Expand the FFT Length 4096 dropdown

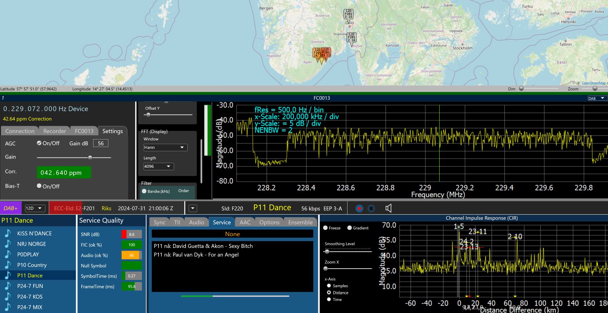tap(159, 167)
